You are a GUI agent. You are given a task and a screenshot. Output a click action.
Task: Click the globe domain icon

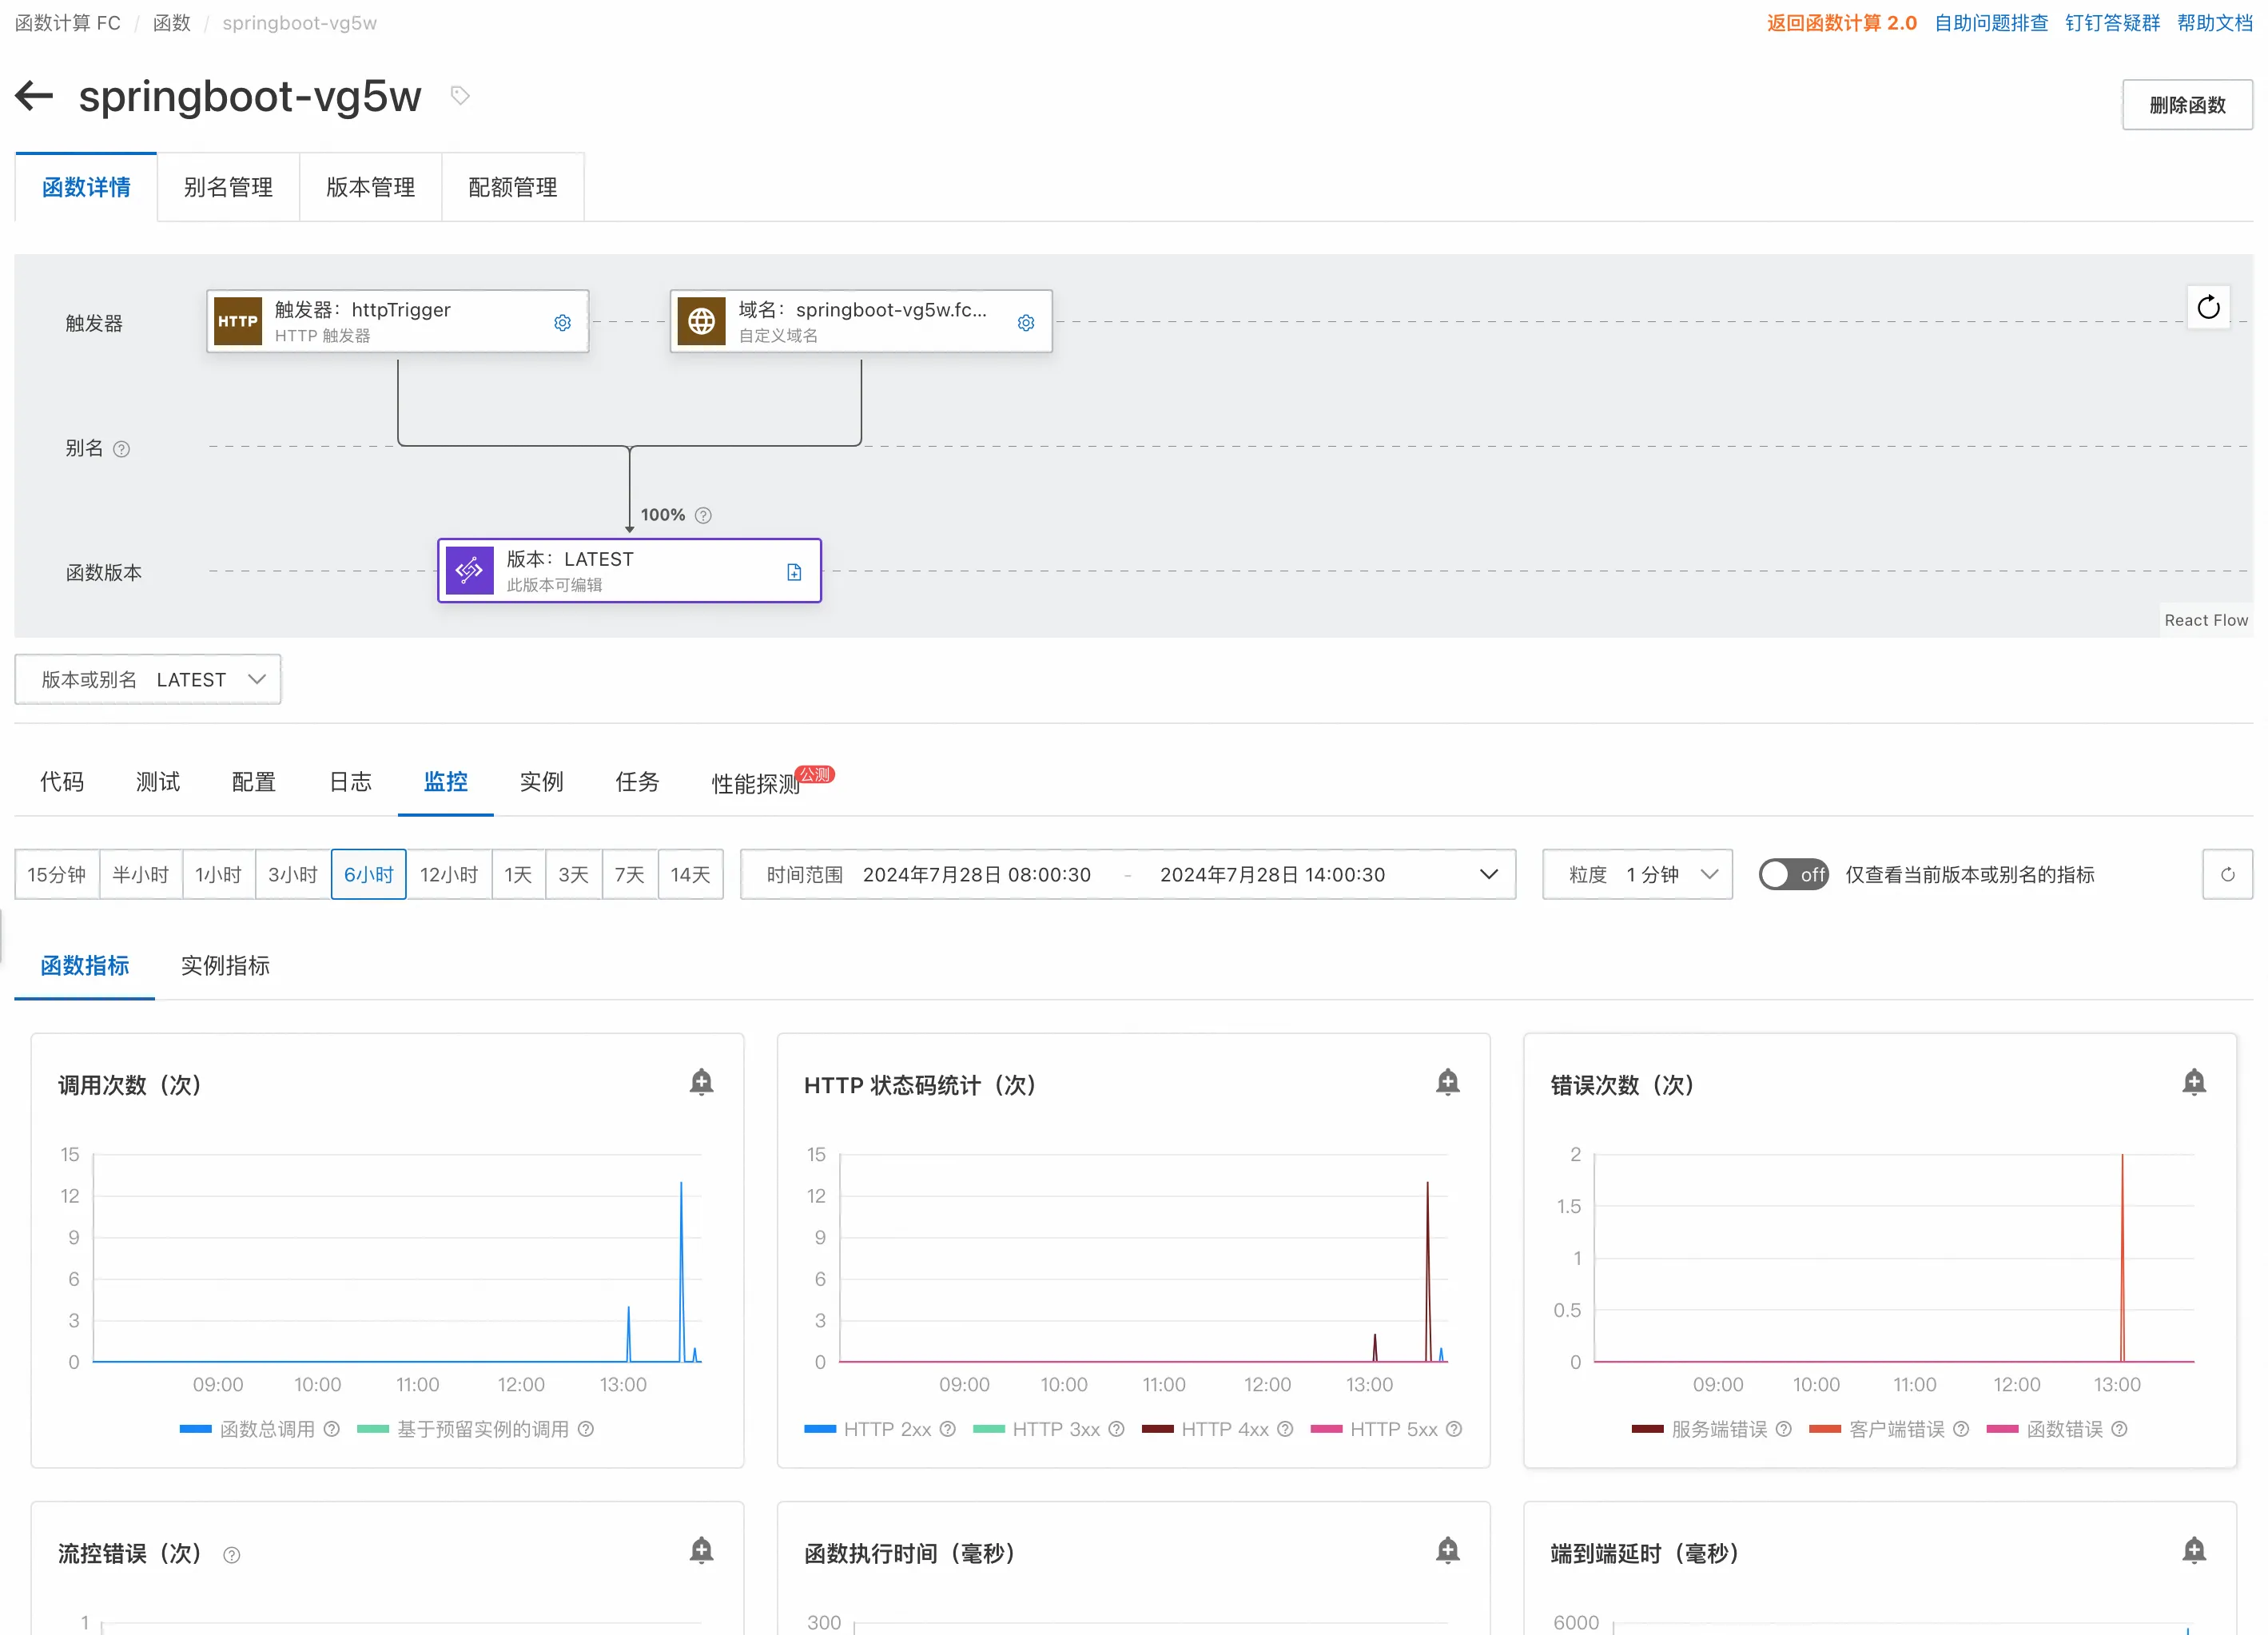point(702,321)
